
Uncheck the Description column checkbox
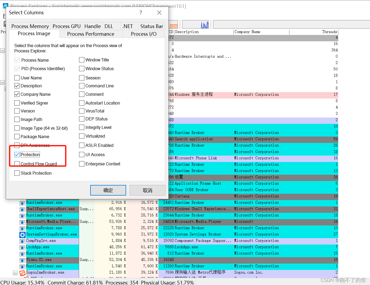[x=17, y=86]
